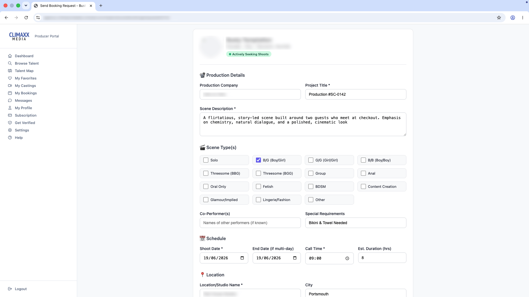Click the Actively Seeking Shoots badge
The image size is (529, 297).
[249, 54]
